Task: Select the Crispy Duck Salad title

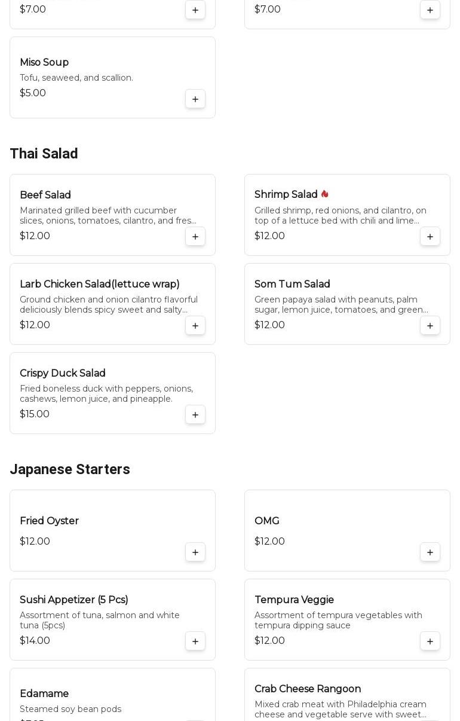Action: tap(63, 374)
